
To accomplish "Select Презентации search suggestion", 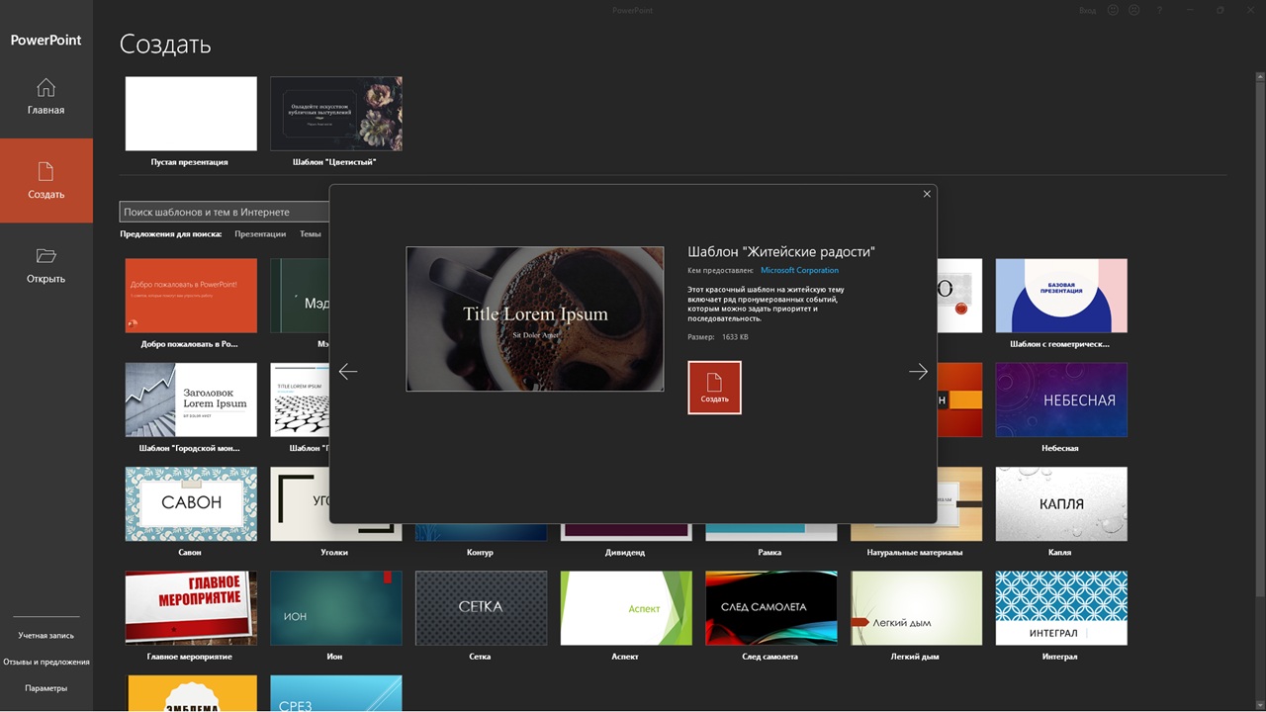I will point(260,234).
